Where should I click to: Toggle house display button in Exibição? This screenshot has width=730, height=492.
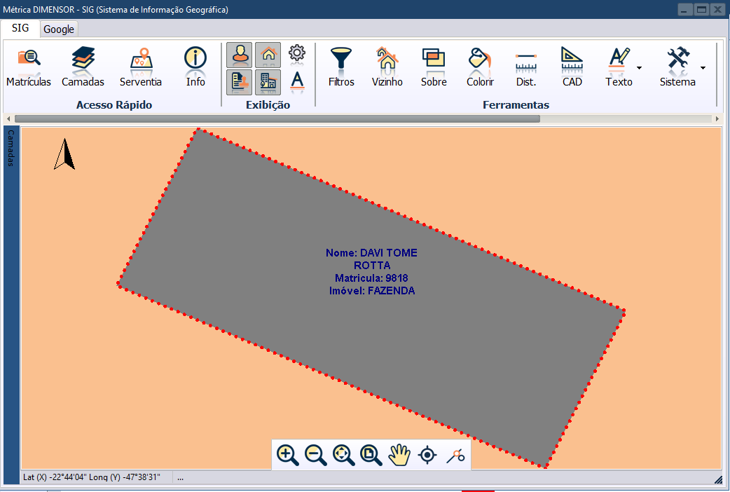pyautogui.click(x=268, y=54)
